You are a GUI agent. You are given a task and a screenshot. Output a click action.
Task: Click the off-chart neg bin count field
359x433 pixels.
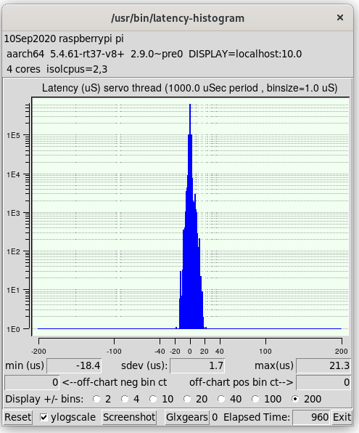click(x=32, y=382)
